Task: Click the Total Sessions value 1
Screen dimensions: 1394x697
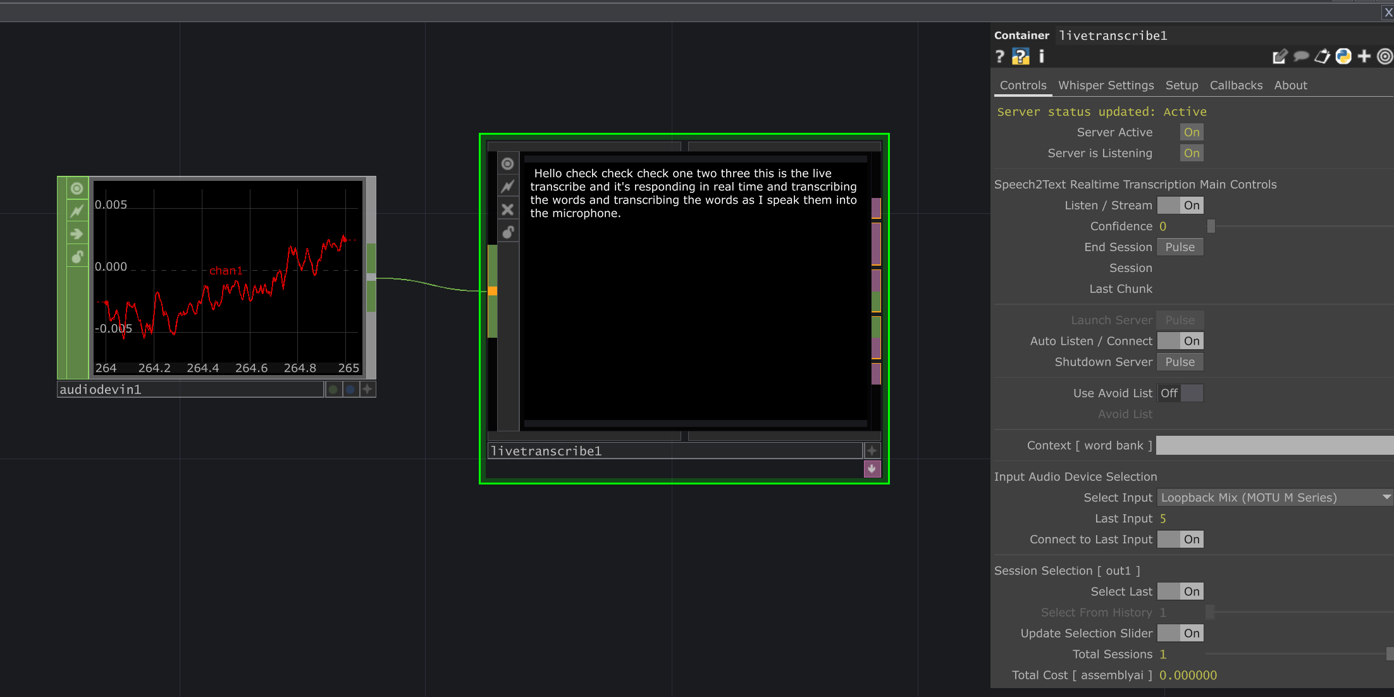Action: [1163, 654]
